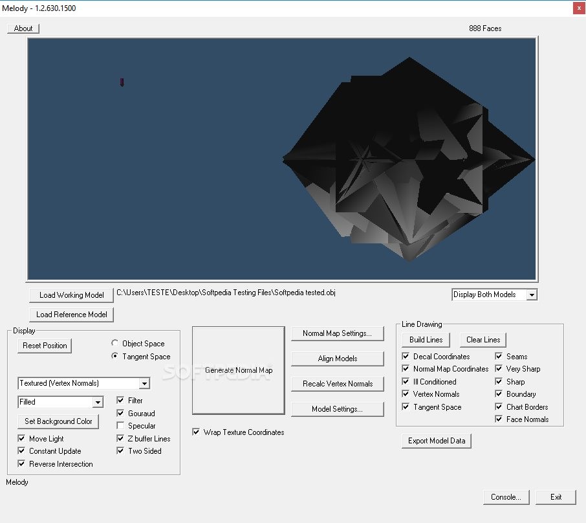Toggle Chart Borders checkbox

click(499, 406)
